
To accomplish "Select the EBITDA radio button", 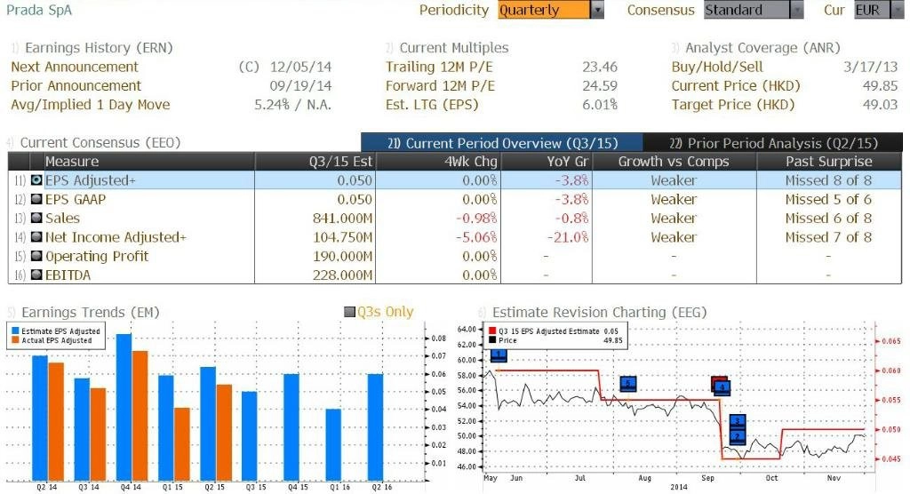I will click(36, 275).
